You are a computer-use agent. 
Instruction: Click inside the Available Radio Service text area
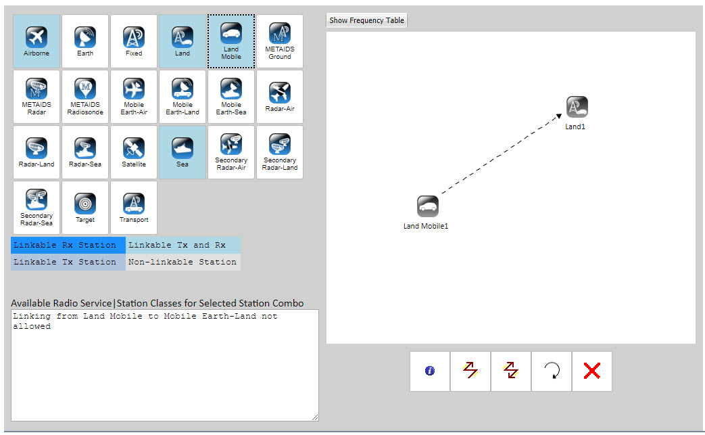click(x=164, y=365)
